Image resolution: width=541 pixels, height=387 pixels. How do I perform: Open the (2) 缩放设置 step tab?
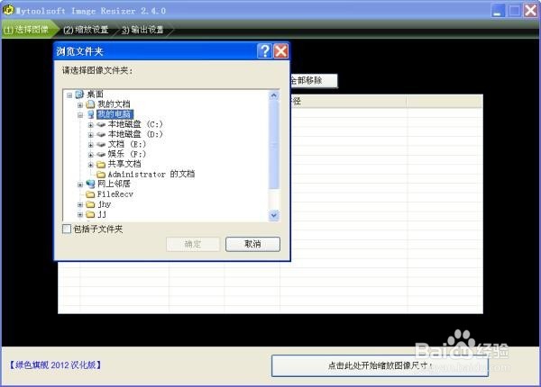coord(86,30)
